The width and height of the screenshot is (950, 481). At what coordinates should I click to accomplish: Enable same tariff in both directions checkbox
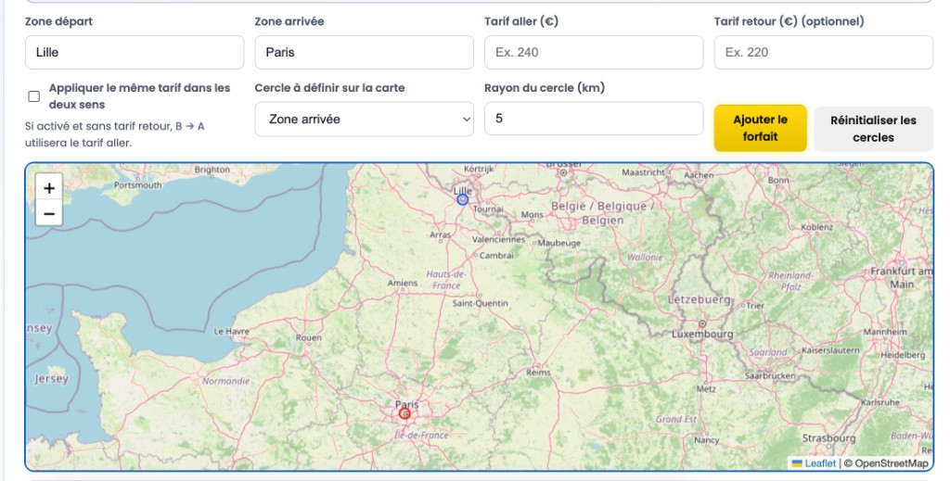pos(34,96)
